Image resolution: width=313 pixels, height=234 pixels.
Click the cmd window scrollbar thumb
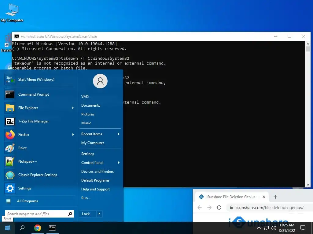point(308,49)
